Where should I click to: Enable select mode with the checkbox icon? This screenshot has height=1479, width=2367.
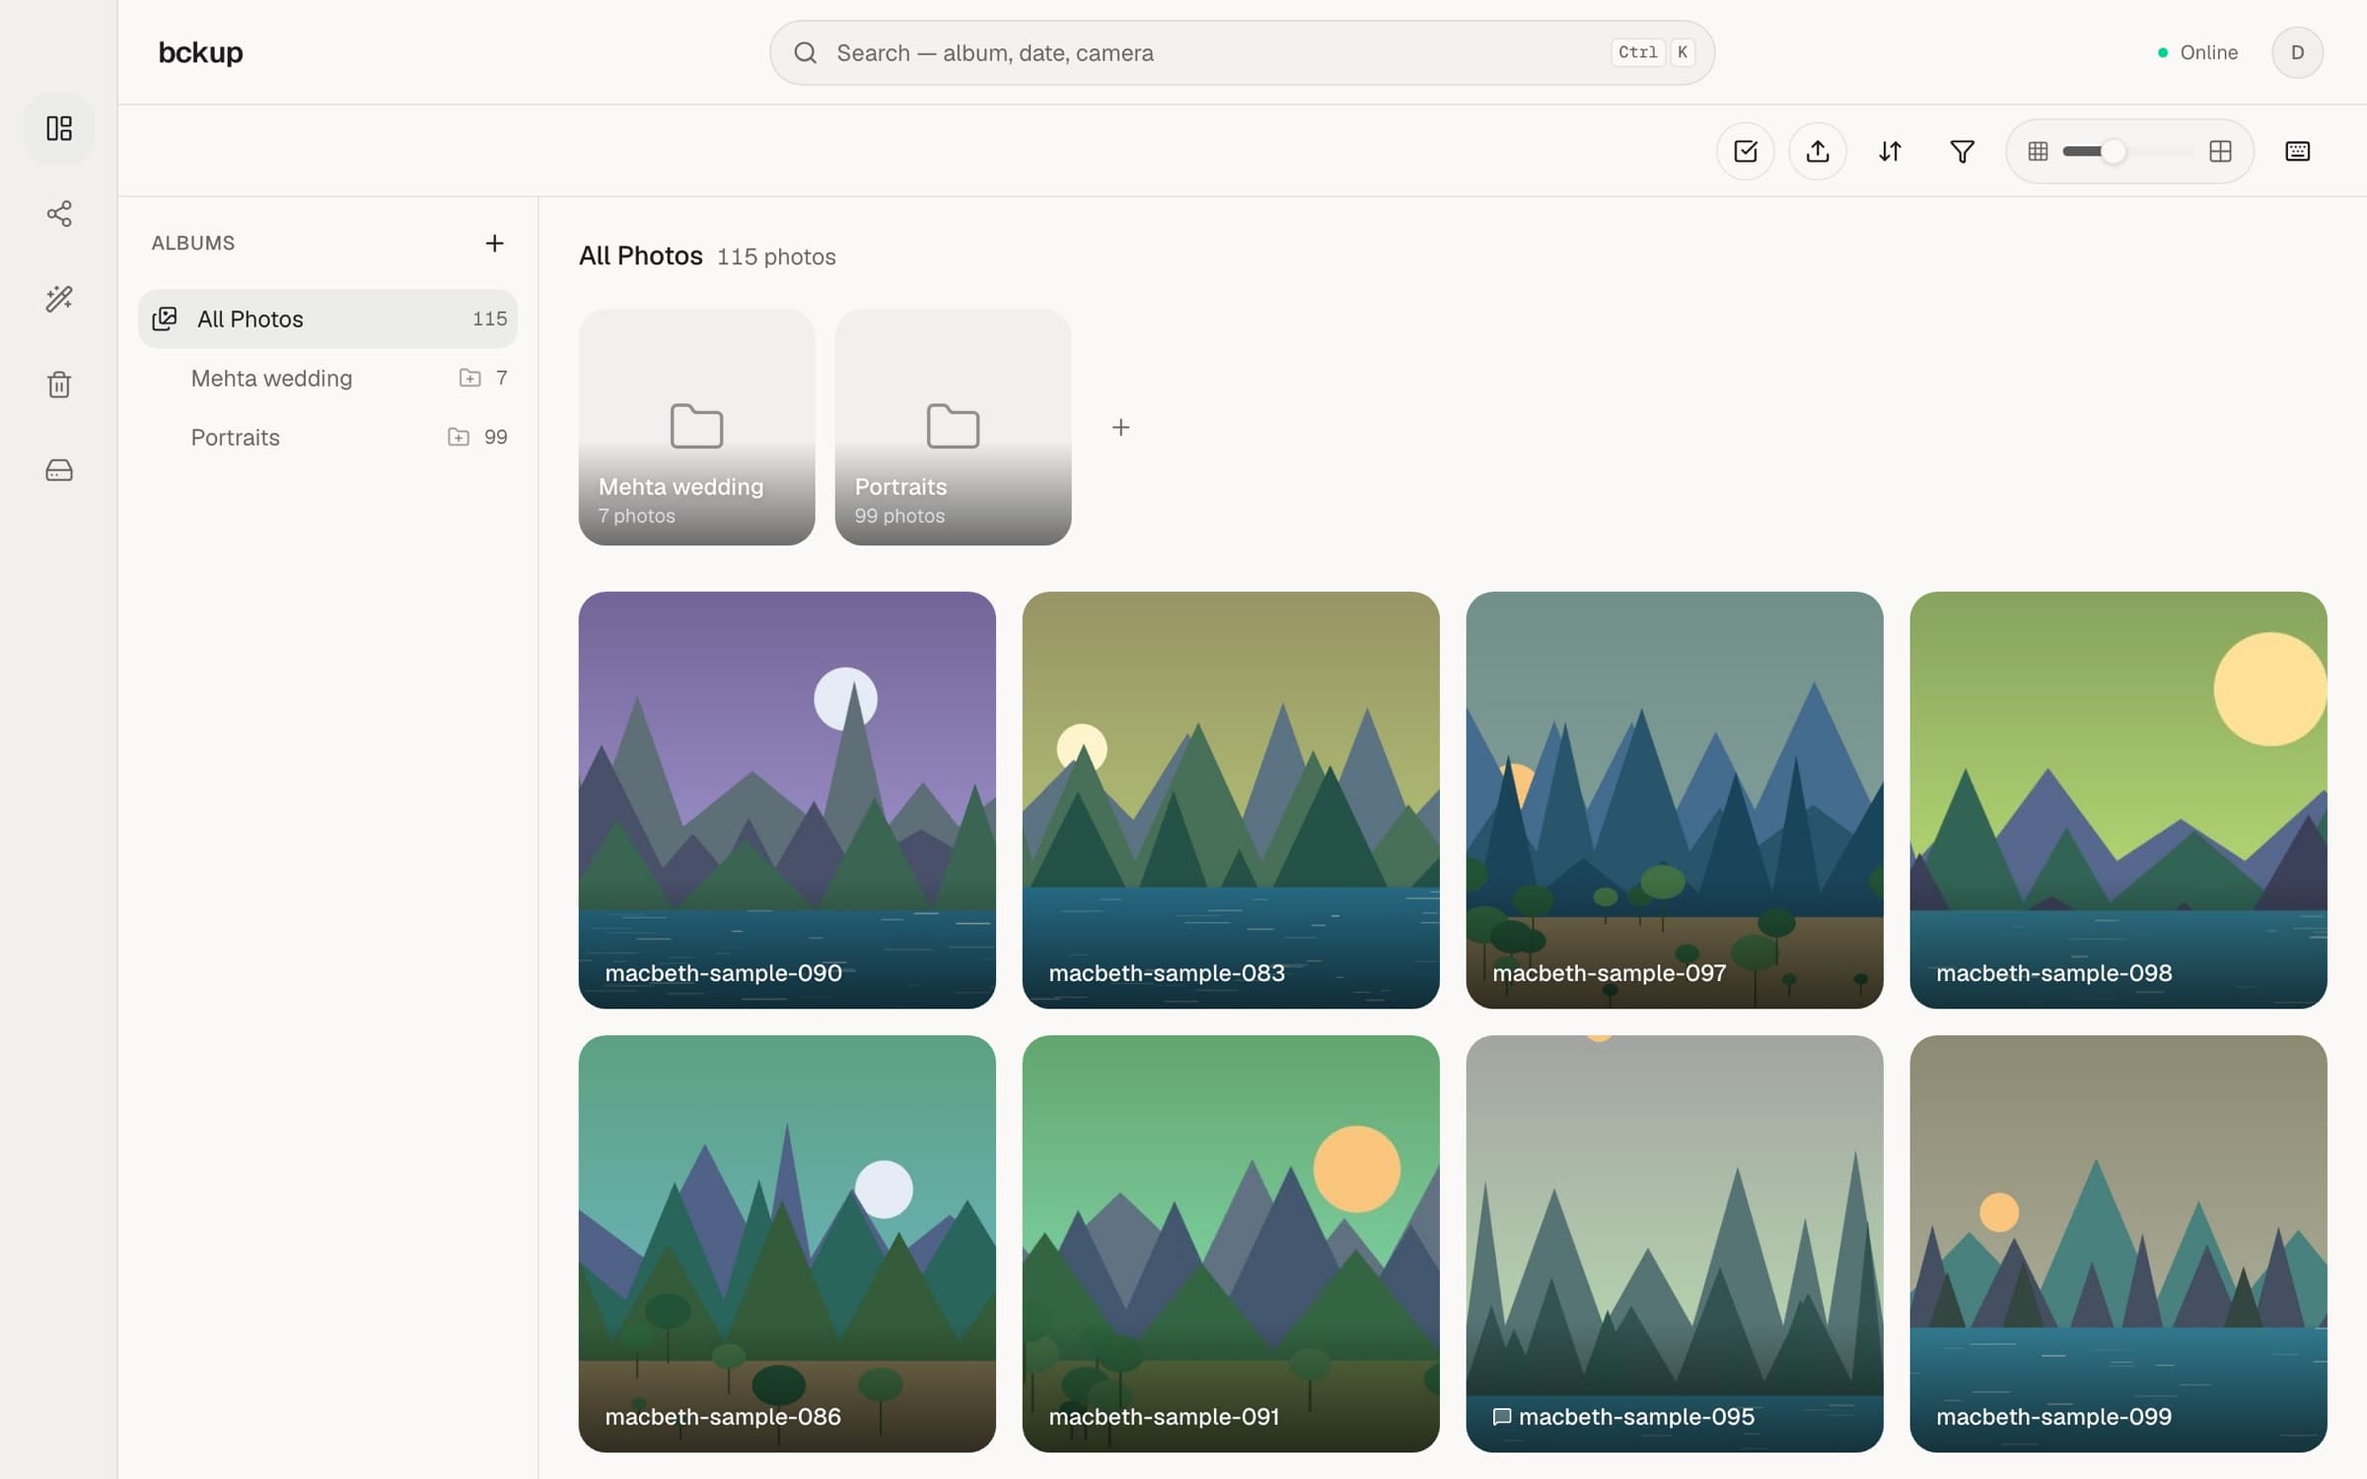[x=1746, y=151]
